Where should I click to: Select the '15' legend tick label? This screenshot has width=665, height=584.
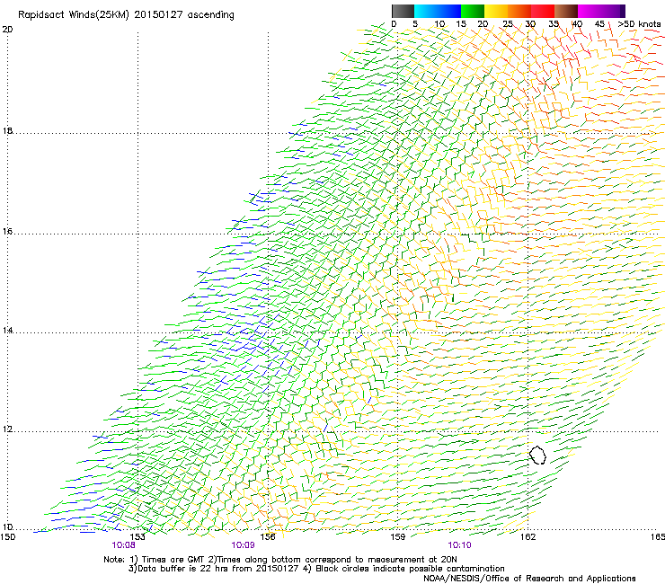coord(461,24)
